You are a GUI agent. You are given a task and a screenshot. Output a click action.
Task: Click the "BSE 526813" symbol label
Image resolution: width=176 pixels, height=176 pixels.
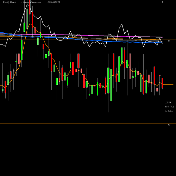click(x=54, y=2)
